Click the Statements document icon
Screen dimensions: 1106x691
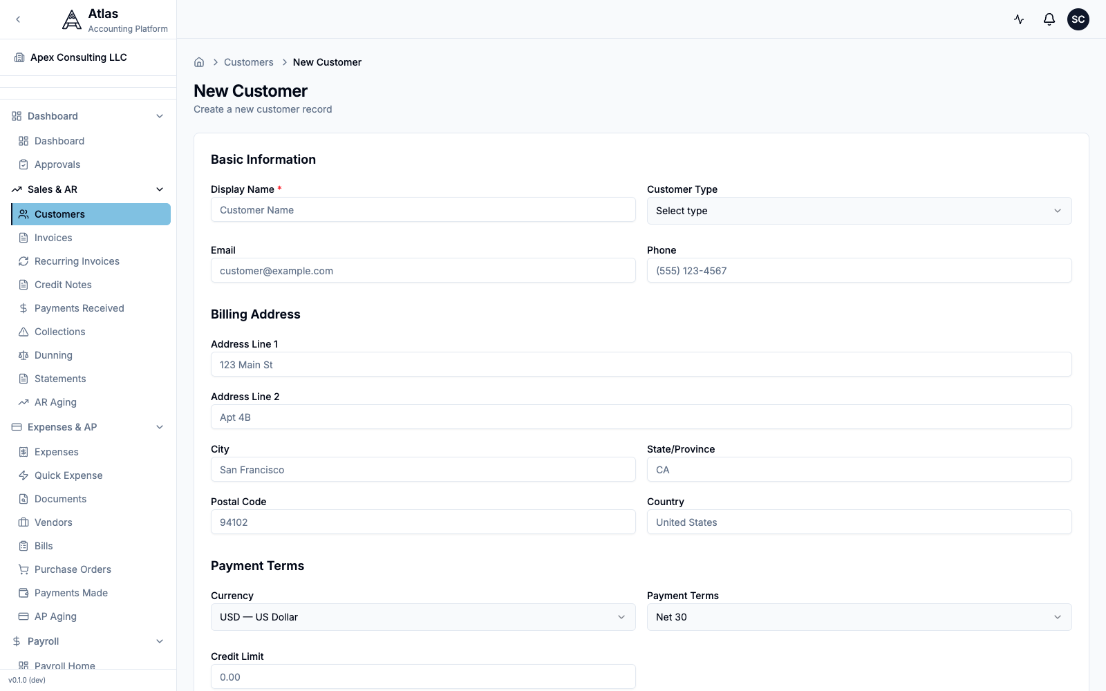click(x=24, y=379)
